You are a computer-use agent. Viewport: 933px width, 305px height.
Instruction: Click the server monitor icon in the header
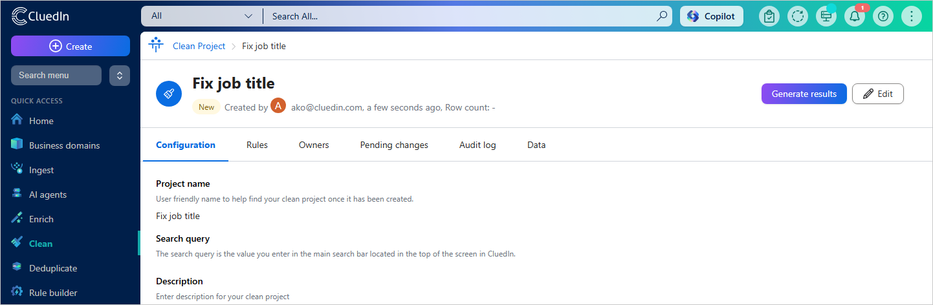click(x=826, y=16)
